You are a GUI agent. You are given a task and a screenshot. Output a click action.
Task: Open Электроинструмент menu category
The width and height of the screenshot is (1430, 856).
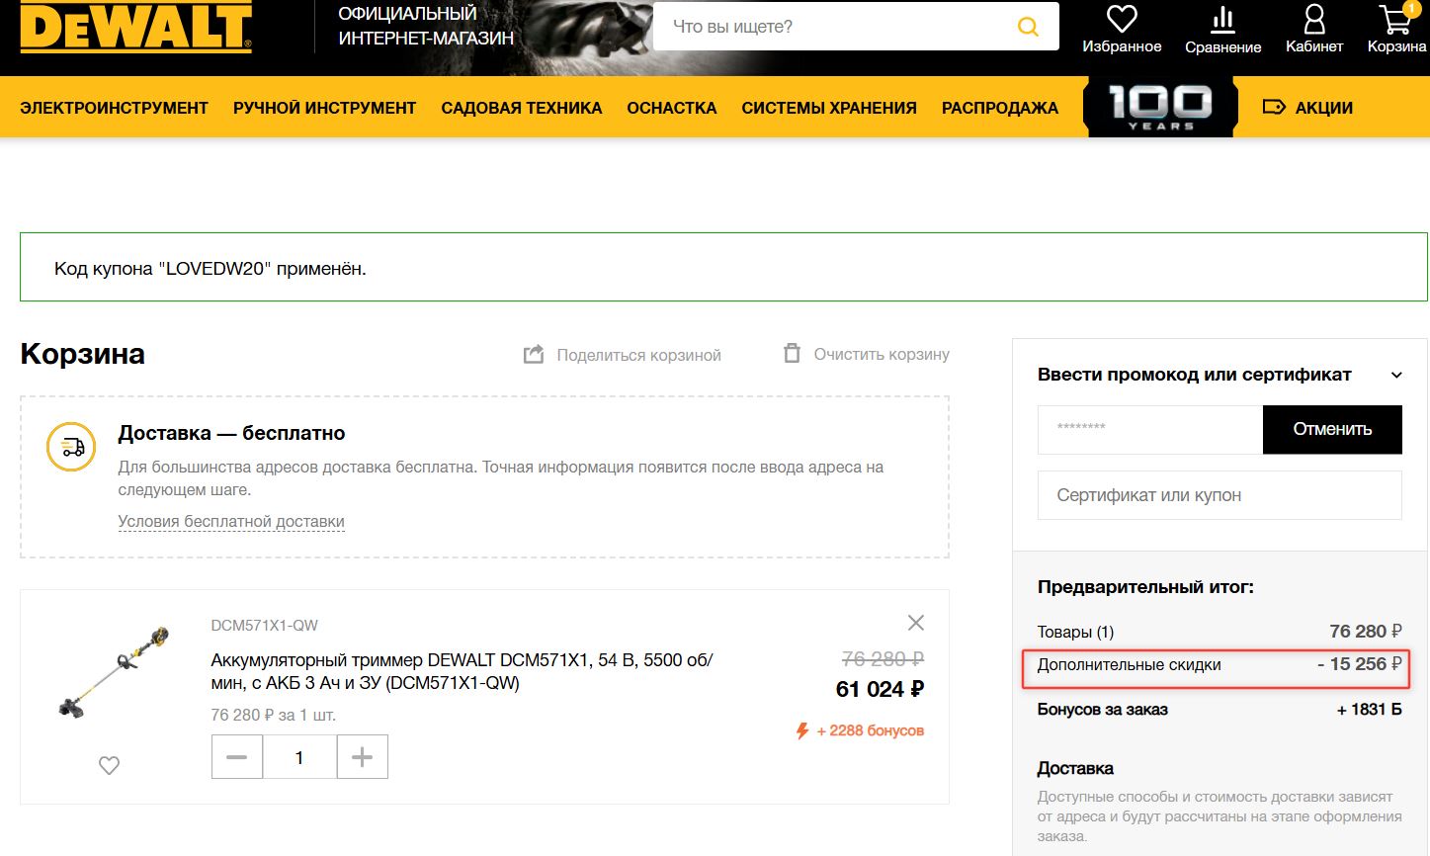click(x=114, y=108)
